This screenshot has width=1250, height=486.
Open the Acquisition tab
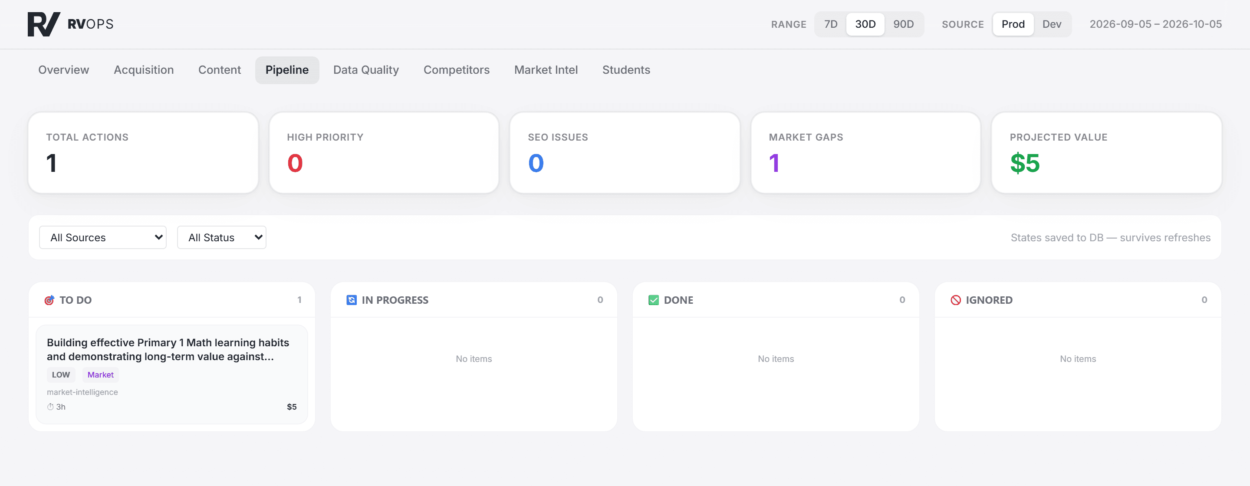click(x=144, y=70)
